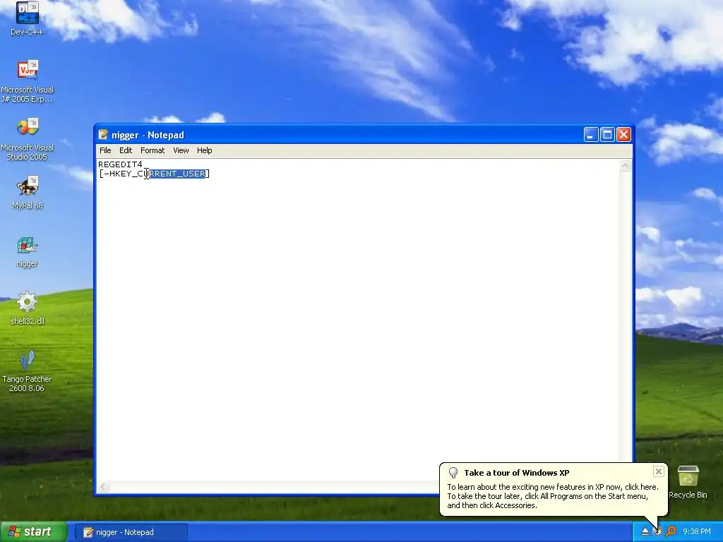Click the Windows XP tour tray icon

pyautogui.click(x=657, y=532)
